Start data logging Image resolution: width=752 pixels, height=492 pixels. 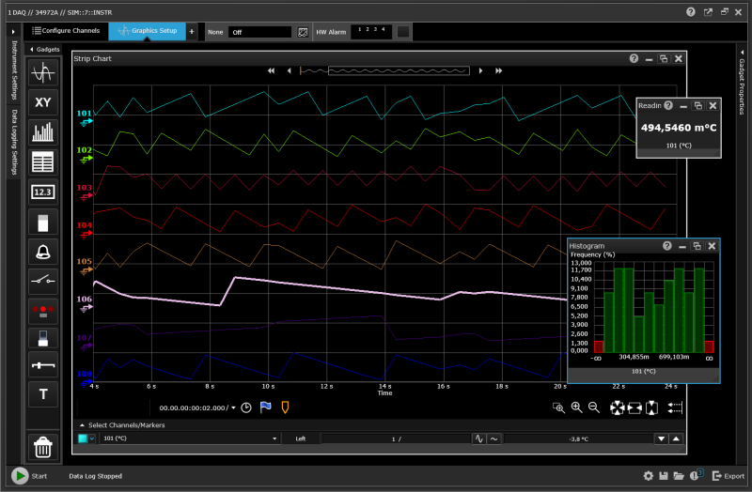click(20, 476)
